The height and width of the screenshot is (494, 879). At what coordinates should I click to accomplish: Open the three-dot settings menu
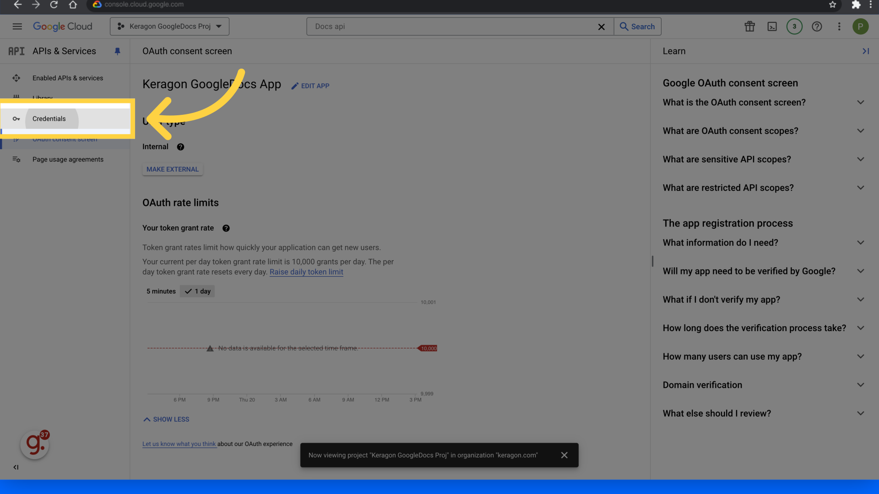click(x=839, y=27)
